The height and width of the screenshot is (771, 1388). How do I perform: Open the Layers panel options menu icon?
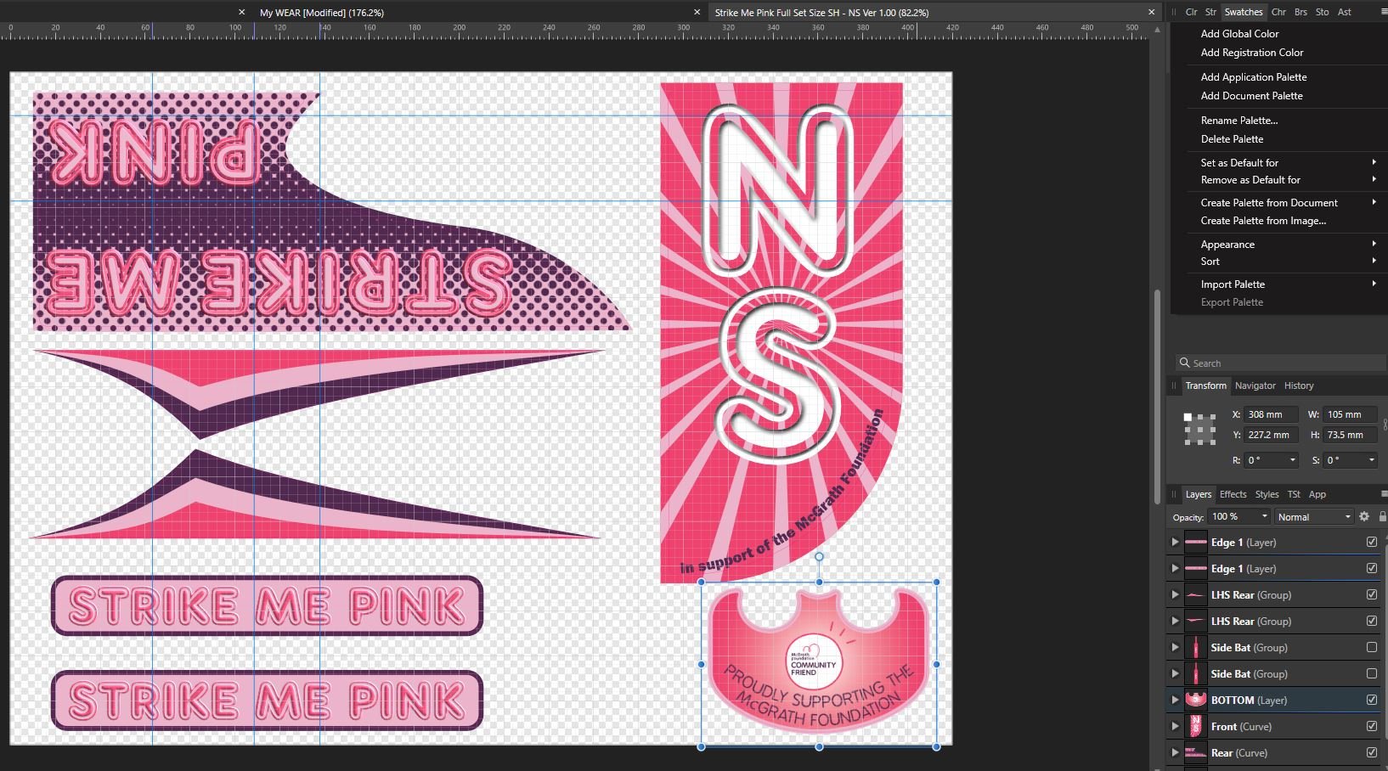[x=1384, y=493]
